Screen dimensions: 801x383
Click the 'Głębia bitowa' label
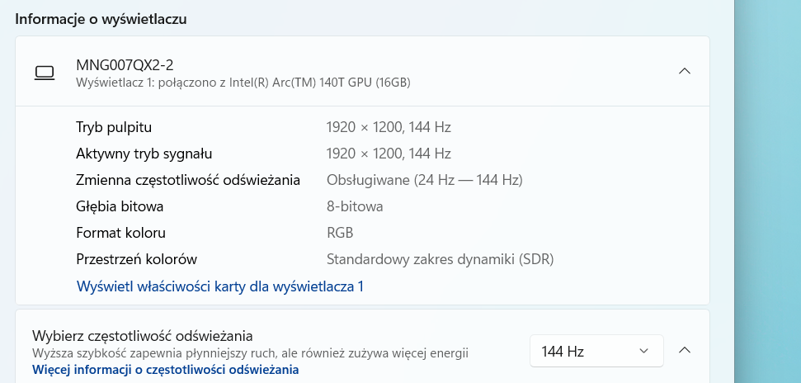pos(120,206)
